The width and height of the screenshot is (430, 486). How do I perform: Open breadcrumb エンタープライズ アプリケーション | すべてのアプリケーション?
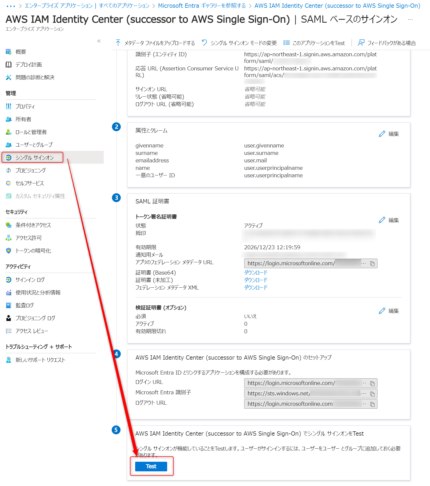pyautogui.click(x=87, y=6)
